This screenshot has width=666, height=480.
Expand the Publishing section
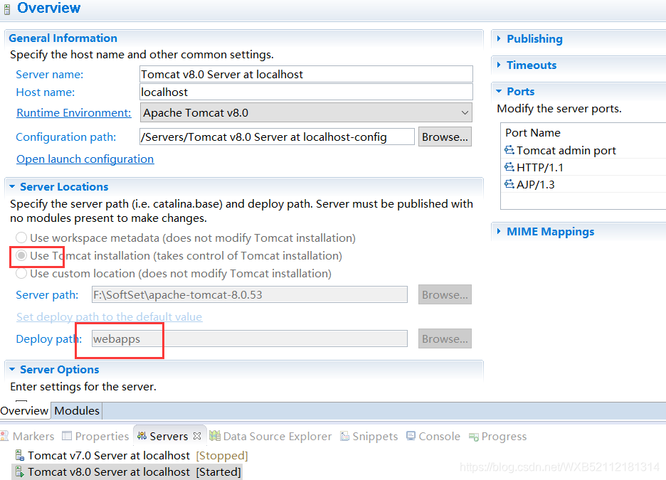pyautogui.click(x=499, y=38)
